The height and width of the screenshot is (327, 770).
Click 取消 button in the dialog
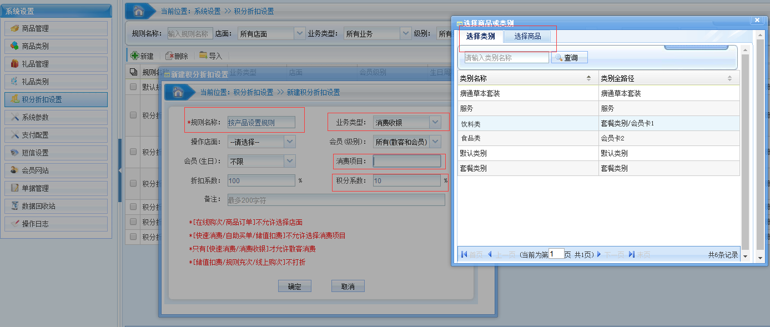pyautogui.click(x=348, y=286)
